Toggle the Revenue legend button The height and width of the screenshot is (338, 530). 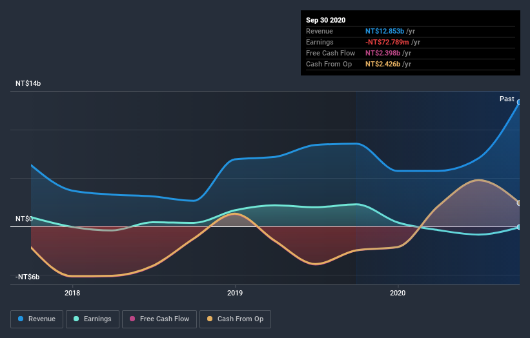(37, 319)
